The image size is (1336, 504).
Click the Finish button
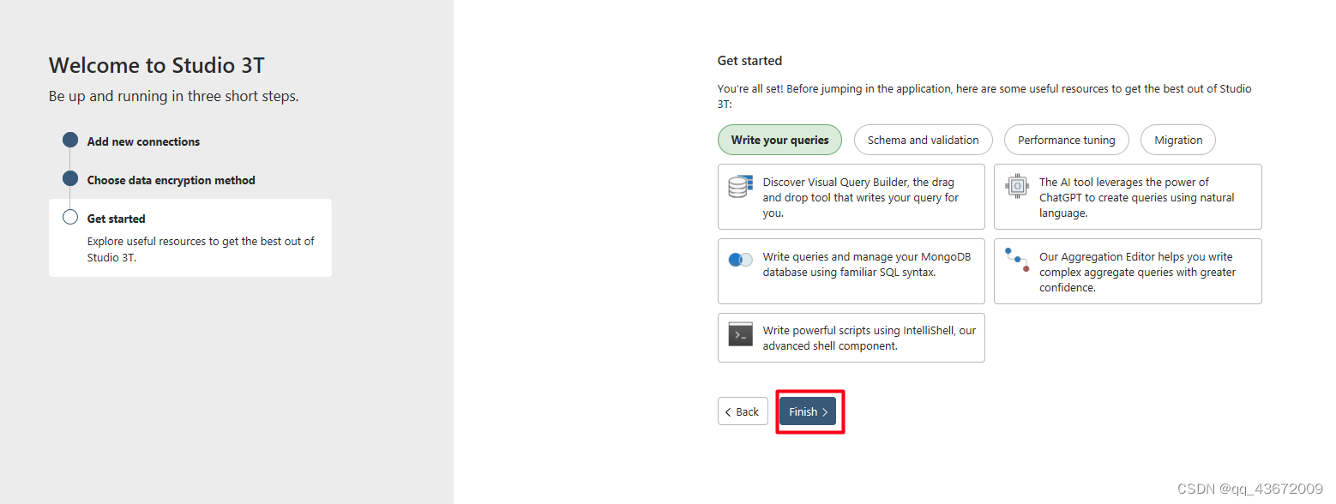pos(807,411)
